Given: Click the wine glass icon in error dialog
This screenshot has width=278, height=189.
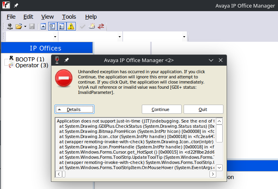Looking at the screenshot, I should 57,60.
